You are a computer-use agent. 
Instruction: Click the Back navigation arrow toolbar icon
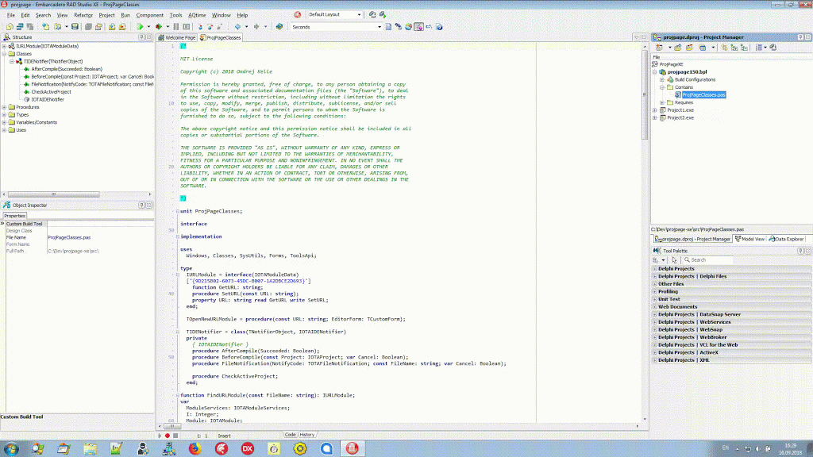[x=237, y=26]
